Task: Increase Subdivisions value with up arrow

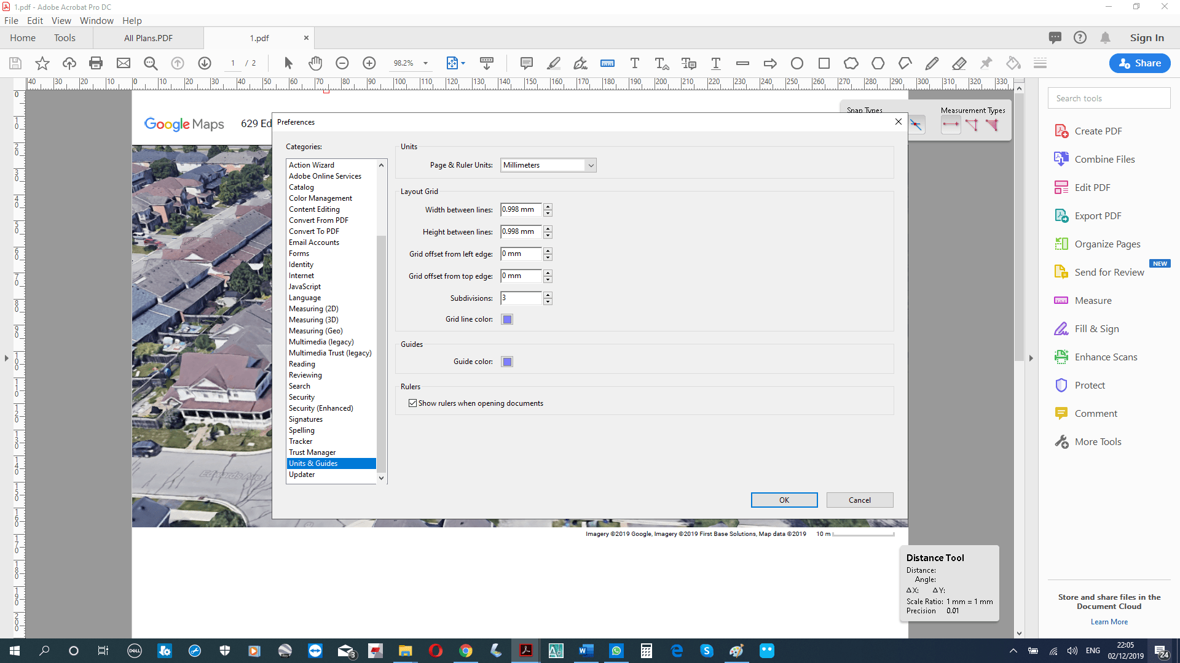Action: [548, 295]
